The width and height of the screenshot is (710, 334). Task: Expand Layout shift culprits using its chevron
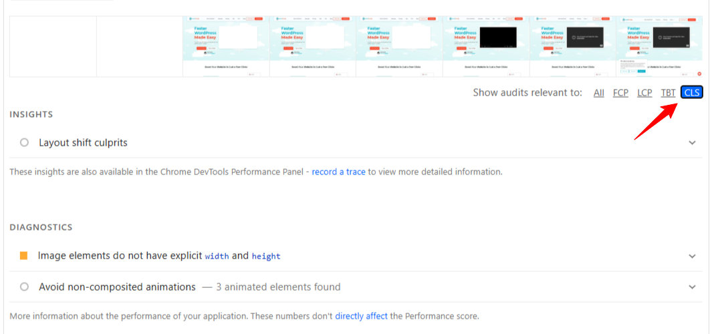point(692,142)
